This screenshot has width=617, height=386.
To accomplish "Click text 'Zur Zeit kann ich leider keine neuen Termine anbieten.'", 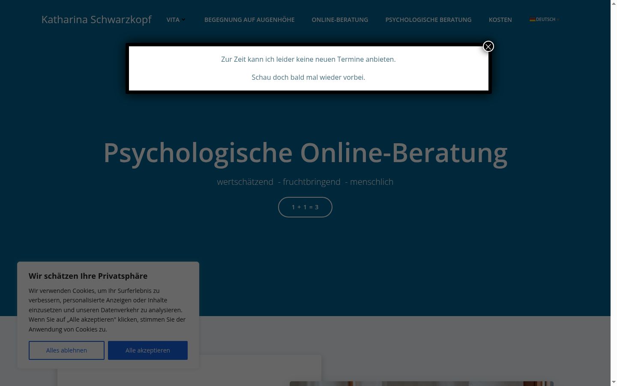I will (308, 59).
